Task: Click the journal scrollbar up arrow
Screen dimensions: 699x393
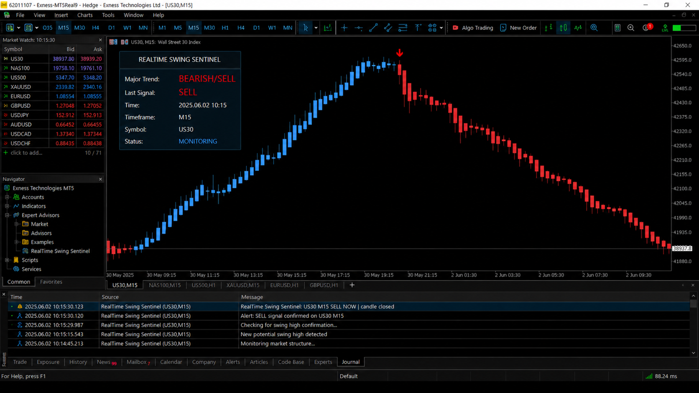Action: pyautogui.click(x=694, y=296)
